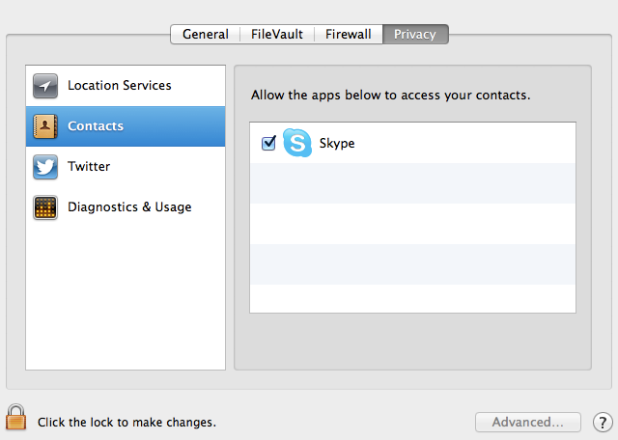Select the highlighted Contacts text label
The width and height of the screenshot is (618, 440).
point(96,126)
